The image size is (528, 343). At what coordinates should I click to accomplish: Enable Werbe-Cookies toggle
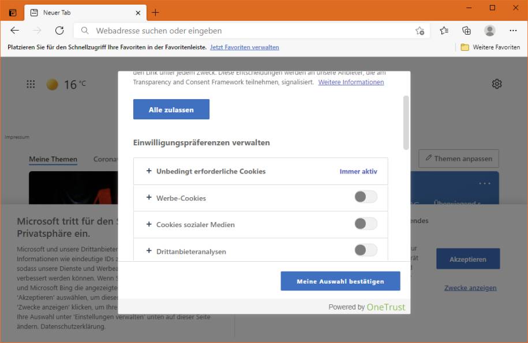point(365,197)
